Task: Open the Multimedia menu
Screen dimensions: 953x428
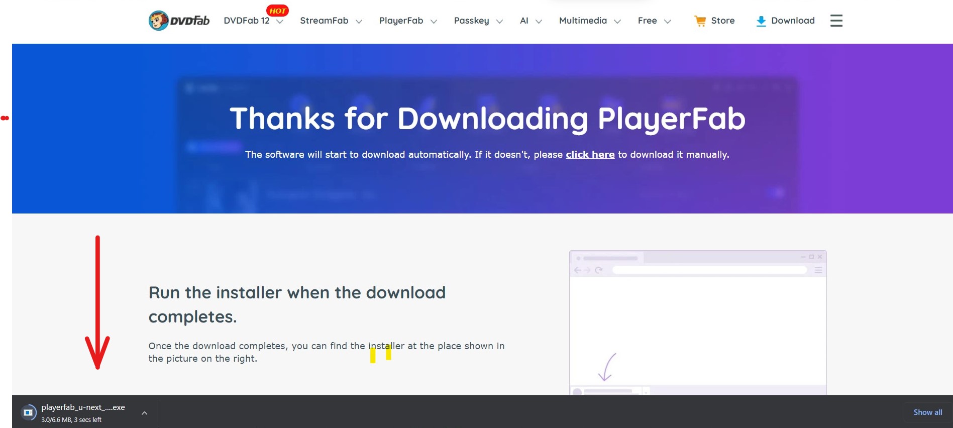Action: 583,21
